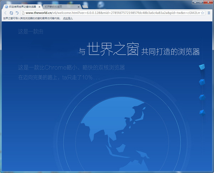Minimize the browser window
This screenshot has height=173, width=214.
(x=195, y=2)
